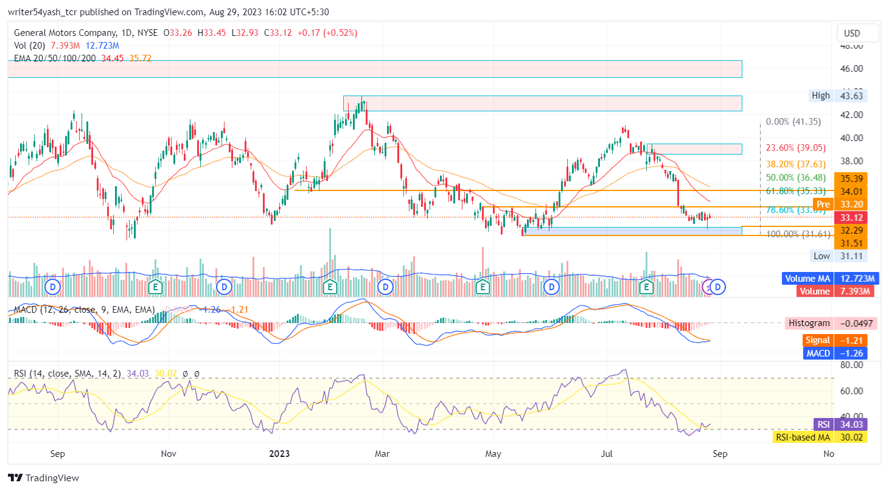The image size is (889, 491).
Task: Click the earnings E marker before November 2022
Action: [x=156, y=286]
